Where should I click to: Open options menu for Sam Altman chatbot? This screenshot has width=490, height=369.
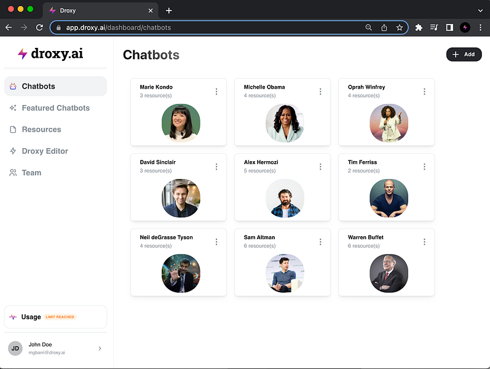pyautogui.click(x=320, y=242)
